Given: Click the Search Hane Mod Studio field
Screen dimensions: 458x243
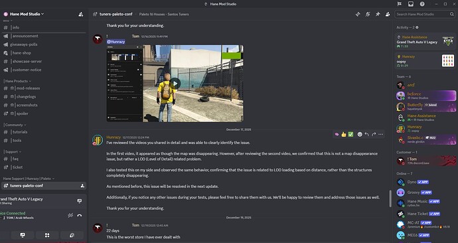Looking at the screenshot, I should 425,14.
